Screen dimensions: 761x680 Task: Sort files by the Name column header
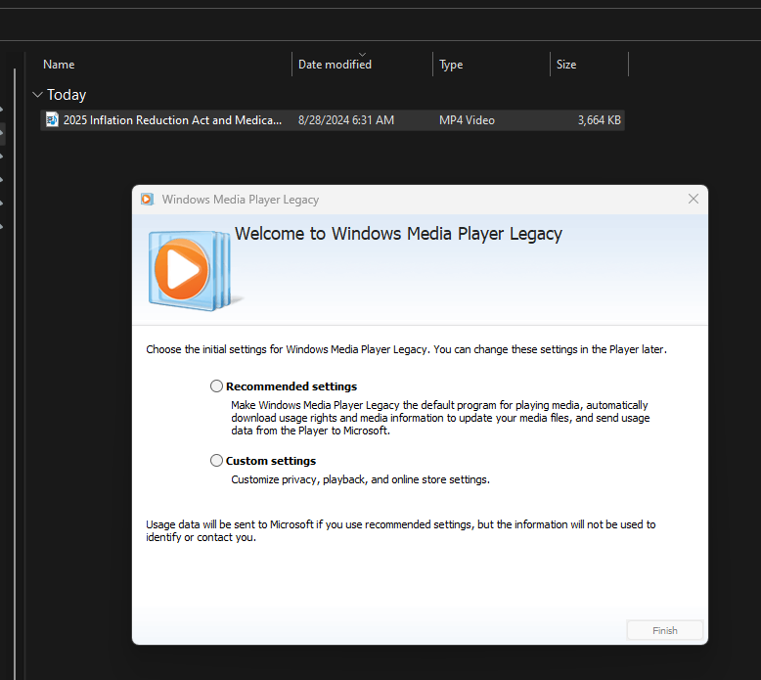tap(59, 65)
